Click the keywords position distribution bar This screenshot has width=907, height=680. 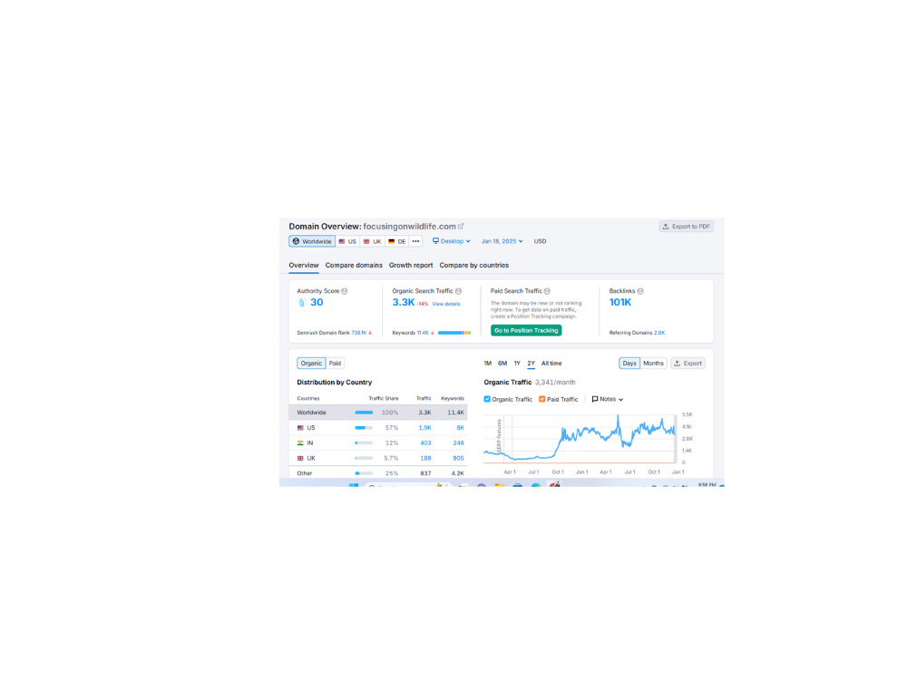[454, 333]
